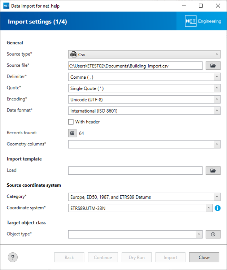
Task: Click the browse folder icon for Source file
Action: [213, 66]
